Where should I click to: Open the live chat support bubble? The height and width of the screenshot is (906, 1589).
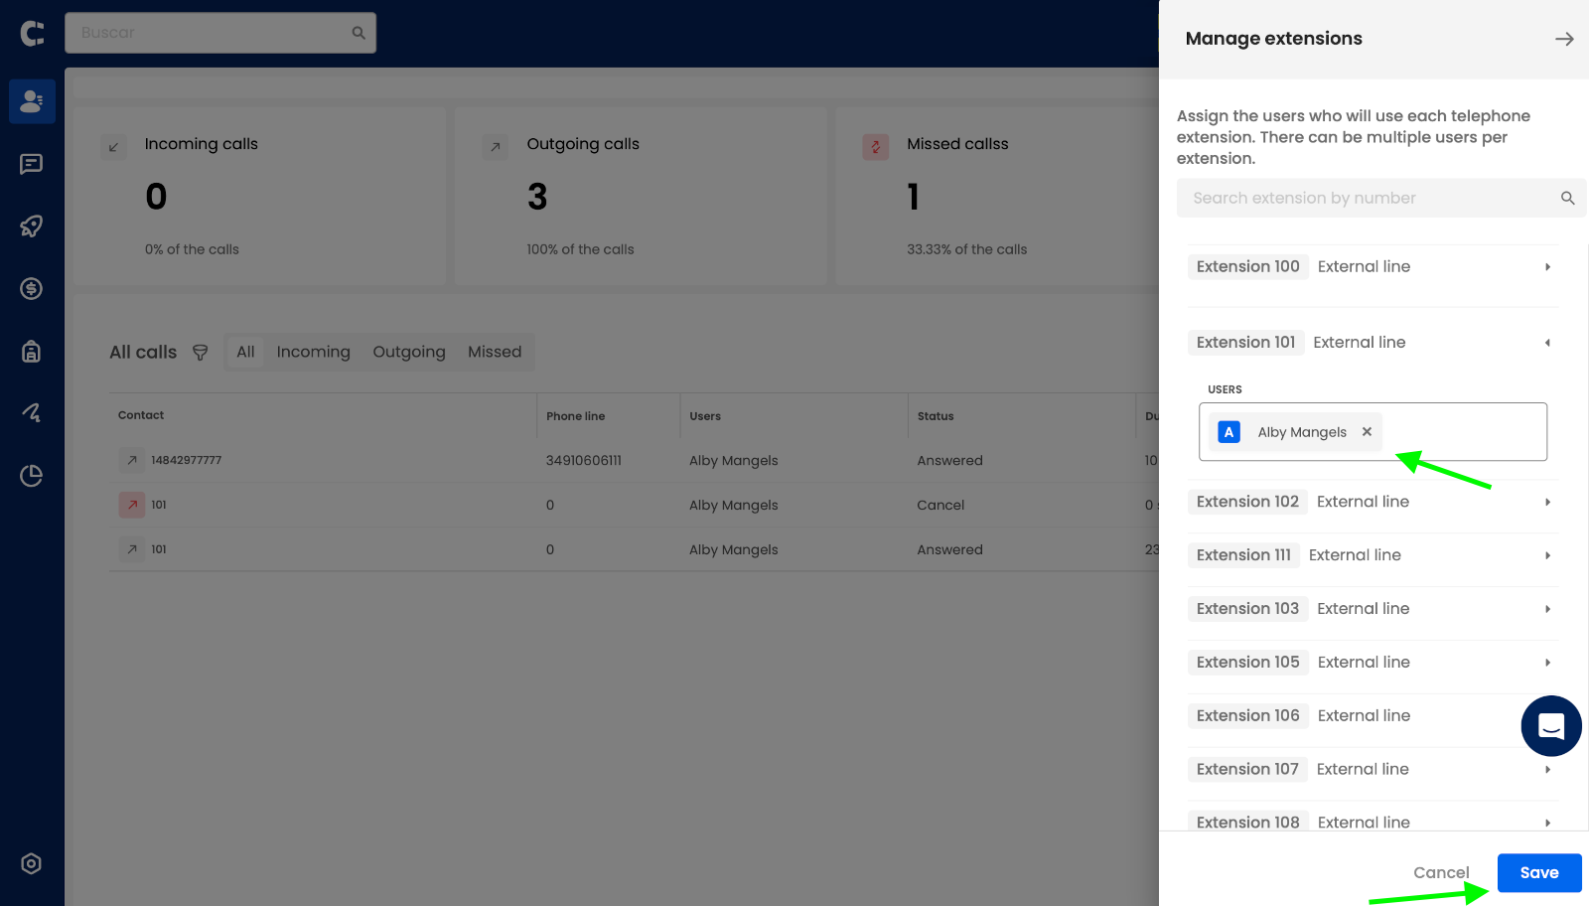[x=1550, y=726]
